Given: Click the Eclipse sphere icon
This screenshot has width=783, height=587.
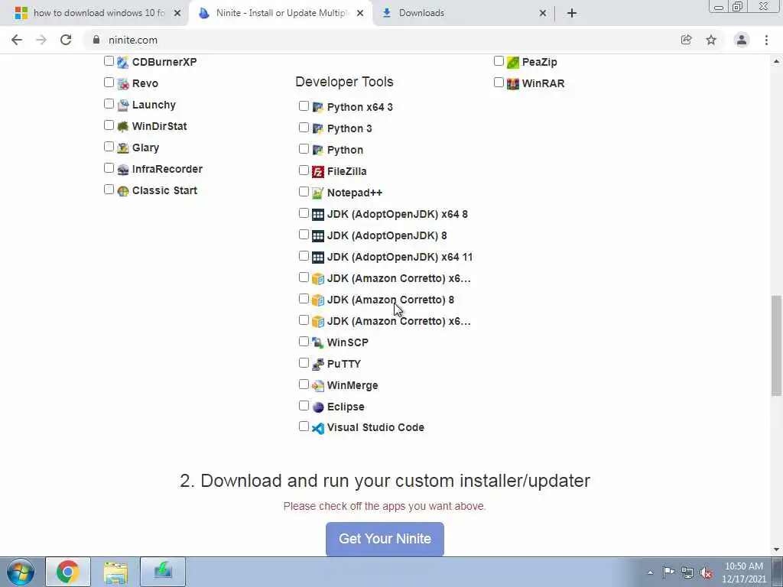Looking at the screenshot, I should [317, 407].
